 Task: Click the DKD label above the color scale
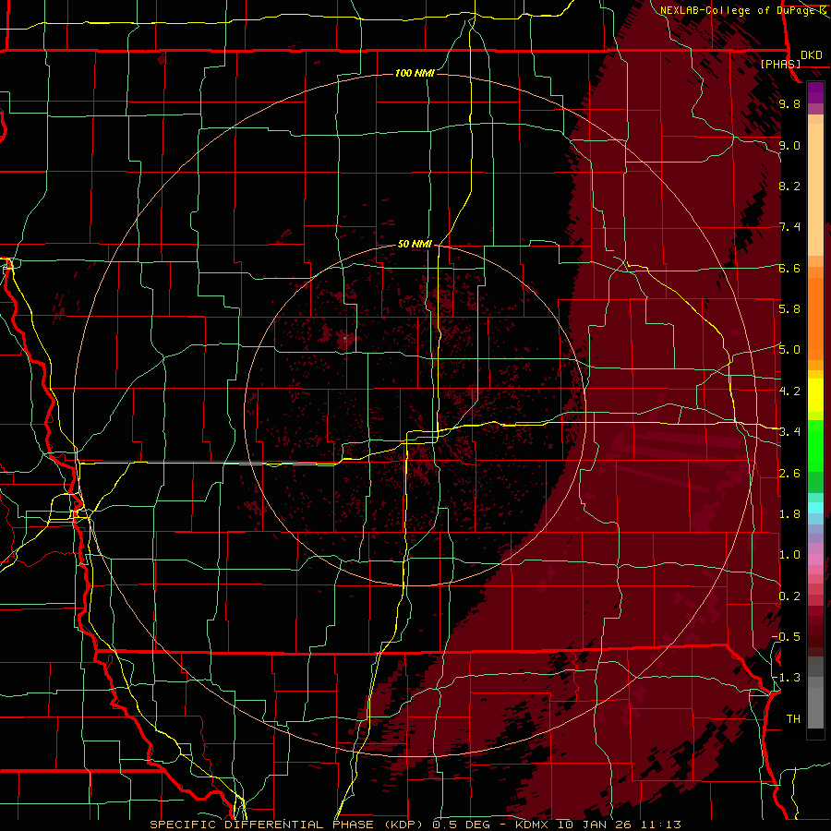click(x=812, y=55)
